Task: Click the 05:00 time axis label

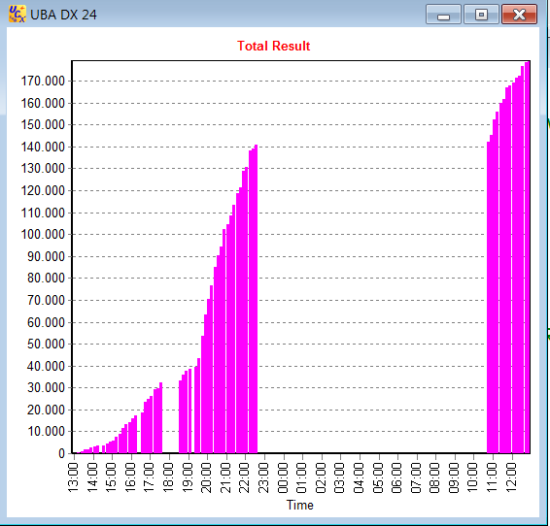Action: (378, 477)
